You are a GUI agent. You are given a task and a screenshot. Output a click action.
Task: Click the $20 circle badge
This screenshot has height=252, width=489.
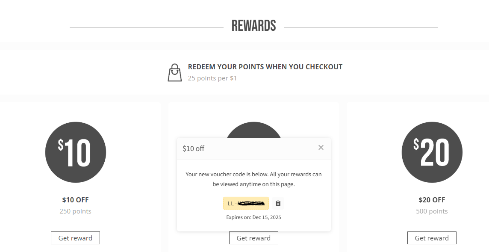(432, 152)
